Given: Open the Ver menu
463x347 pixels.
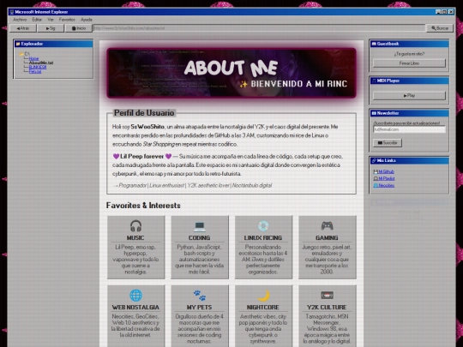Looking at the screenshot, I should 51,20.
